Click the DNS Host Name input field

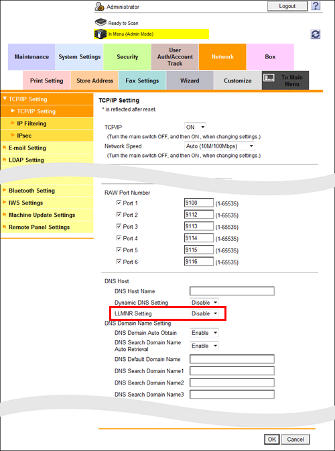pos(232,291)
